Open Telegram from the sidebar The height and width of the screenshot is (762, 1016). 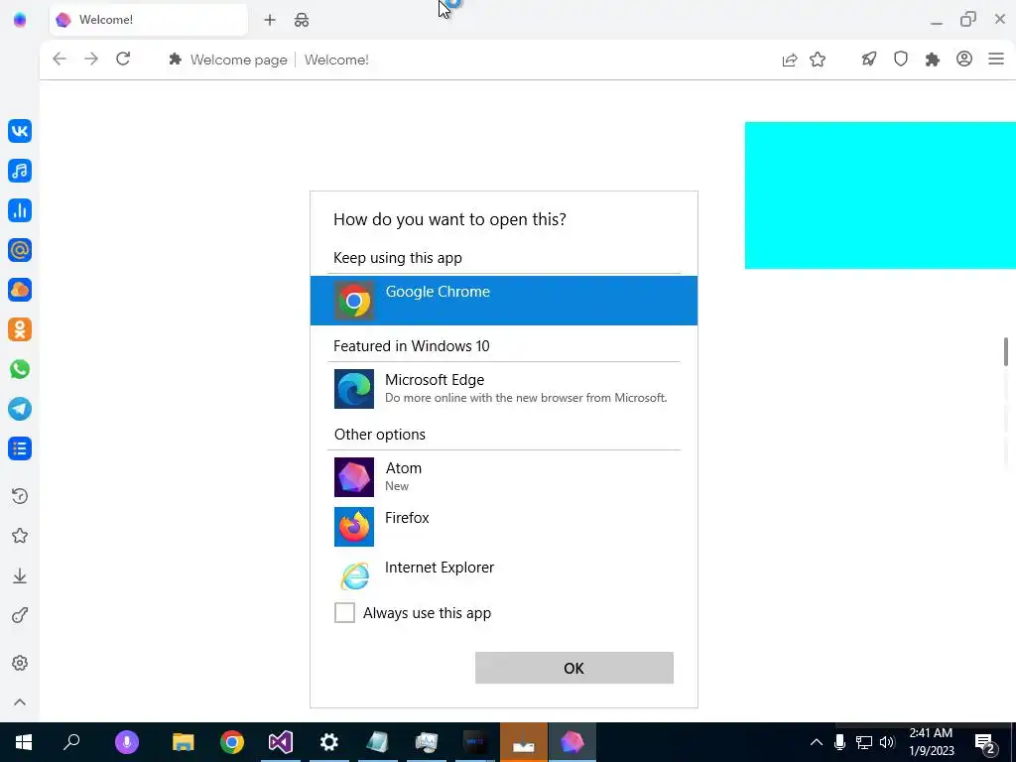pyautogui.click(x=20, y=409)
